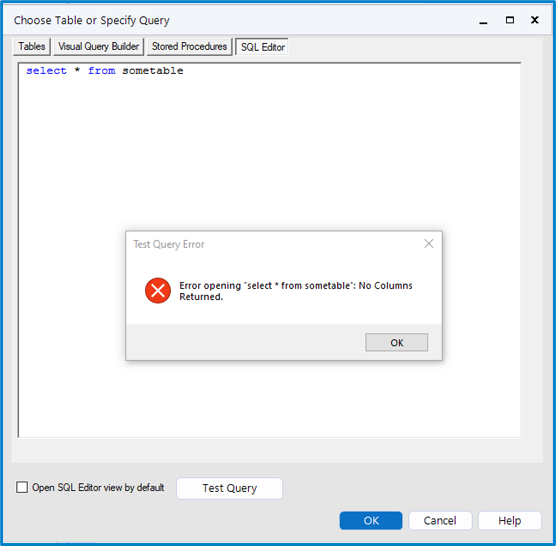Select the Stored Procedures tab
556x546 pixels.
[x=189, y=47]
